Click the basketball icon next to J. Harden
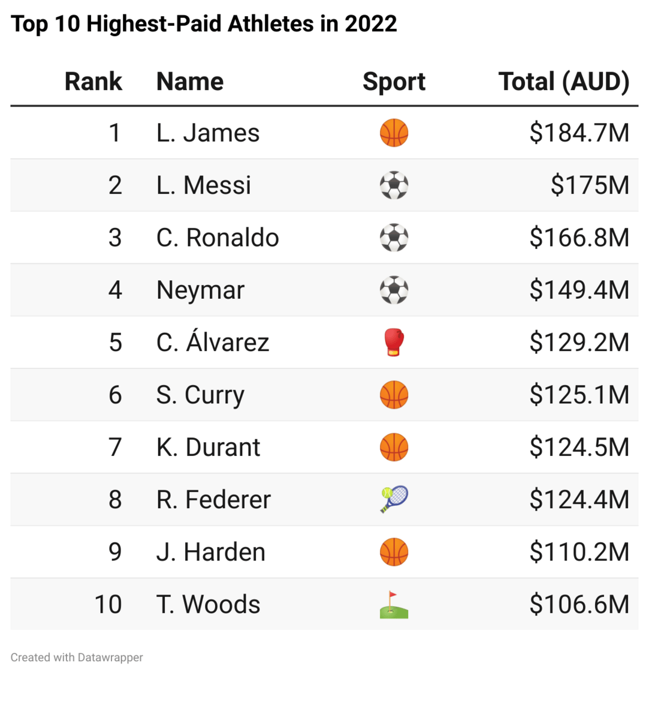Screen dimensions: 649x720 click(x=394, y=552)
